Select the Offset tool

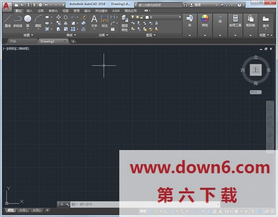pyautogui.click(x=83, y=29)
